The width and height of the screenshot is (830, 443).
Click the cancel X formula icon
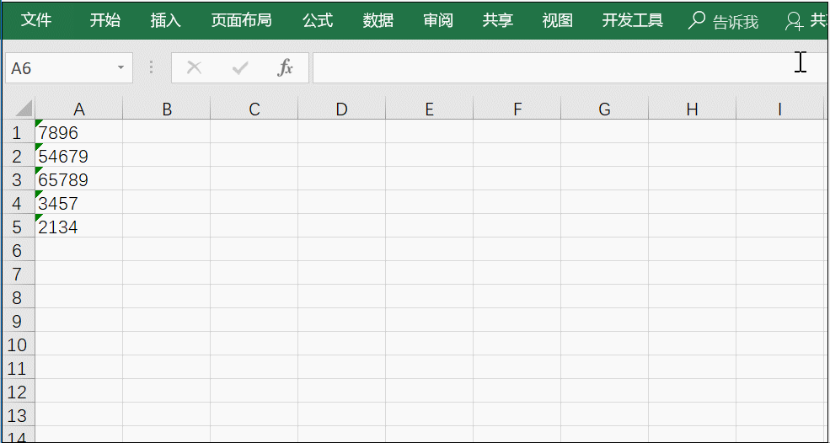pyautogui.click(x=195, y=67)
